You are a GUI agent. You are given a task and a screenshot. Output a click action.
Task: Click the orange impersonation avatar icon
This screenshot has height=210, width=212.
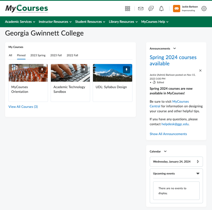[176, 9]
